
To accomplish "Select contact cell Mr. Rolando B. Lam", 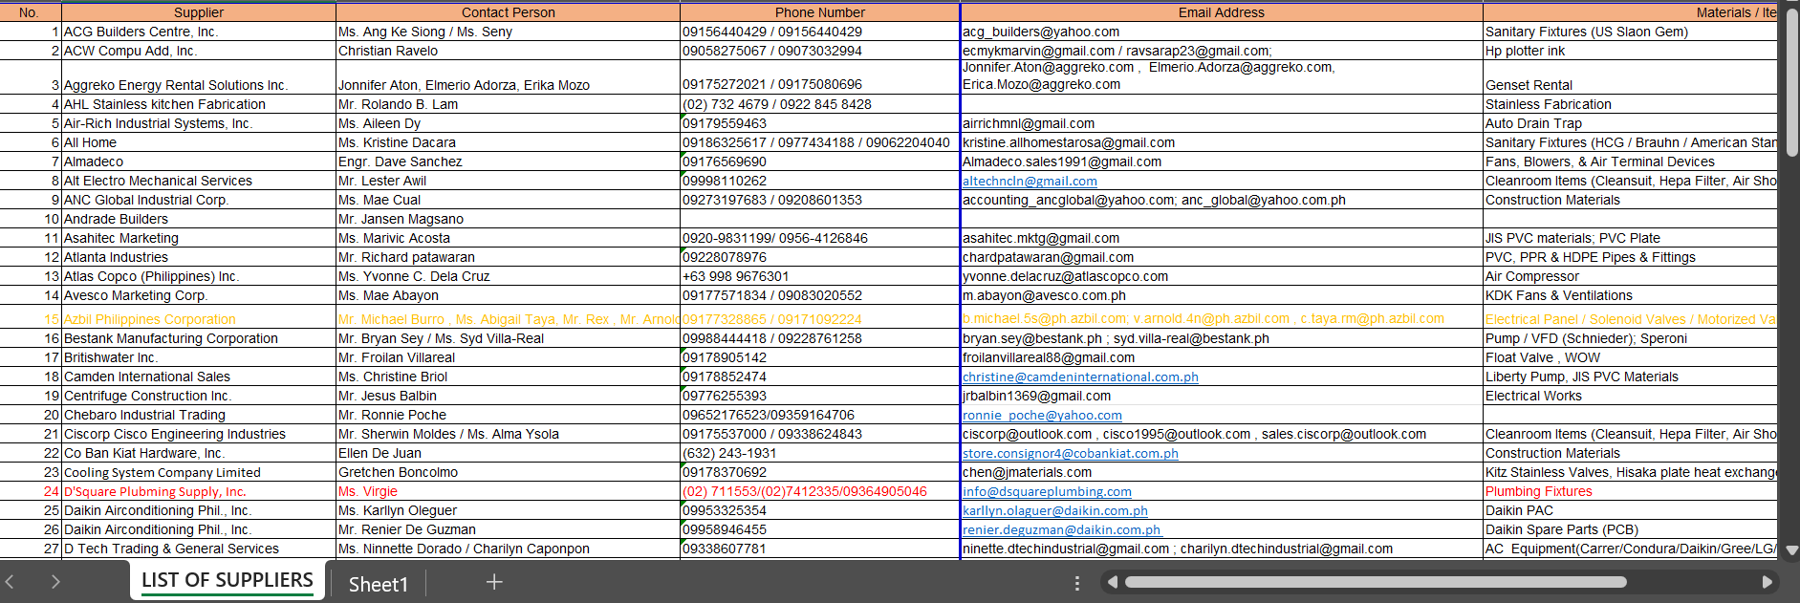I will point(508,104).
